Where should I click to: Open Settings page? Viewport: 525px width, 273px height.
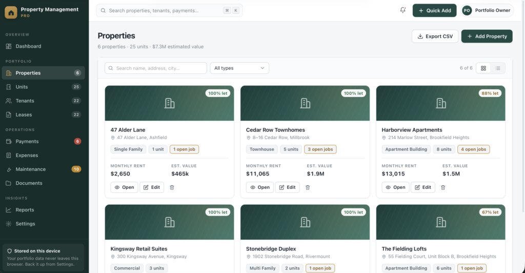[43, 224]
